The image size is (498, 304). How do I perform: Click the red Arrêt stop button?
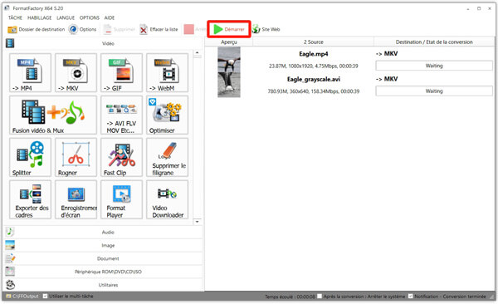point(194,29)
